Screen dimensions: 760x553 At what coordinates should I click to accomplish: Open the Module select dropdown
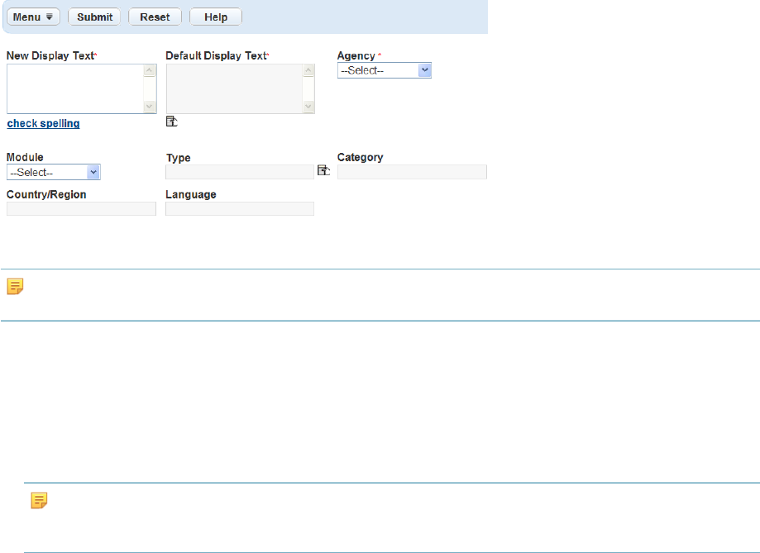coord(53,172)
